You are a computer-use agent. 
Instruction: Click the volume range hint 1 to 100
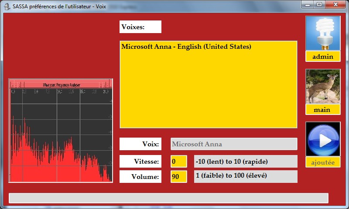click(245, 176)
